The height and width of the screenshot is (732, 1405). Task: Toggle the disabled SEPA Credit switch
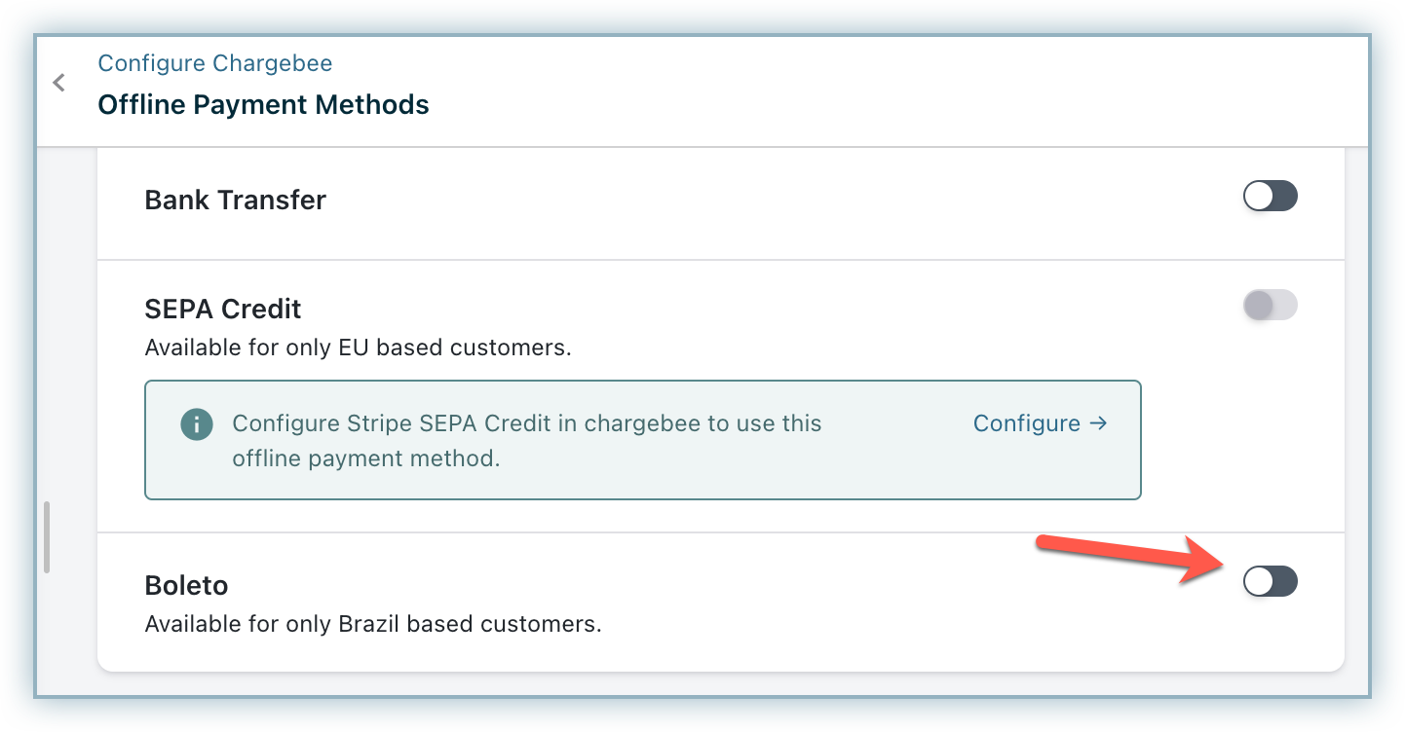click(1270, 306)
